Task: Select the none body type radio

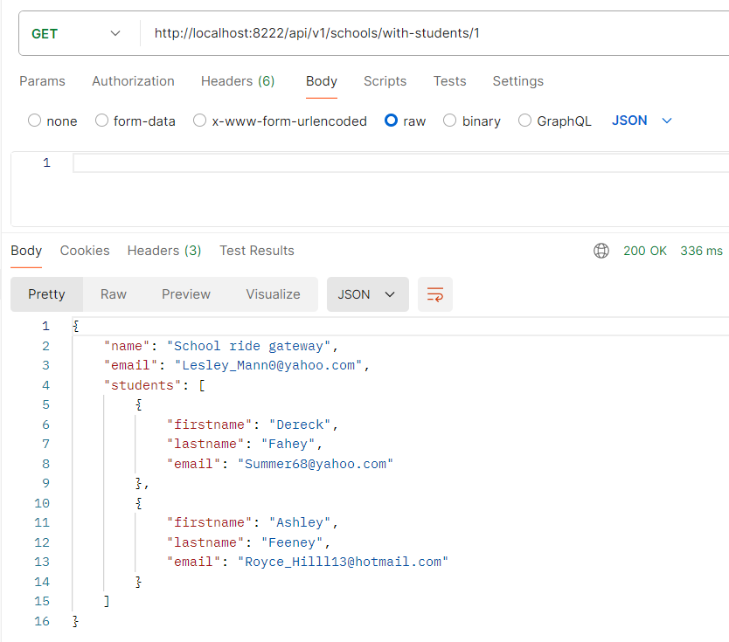Action: 34,121
